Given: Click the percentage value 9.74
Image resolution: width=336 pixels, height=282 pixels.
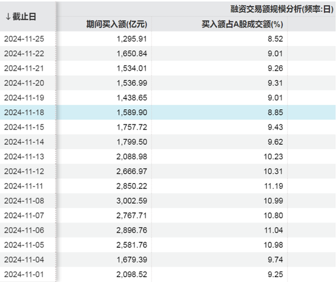Looking at the screenshot, I should click(276, 260).
